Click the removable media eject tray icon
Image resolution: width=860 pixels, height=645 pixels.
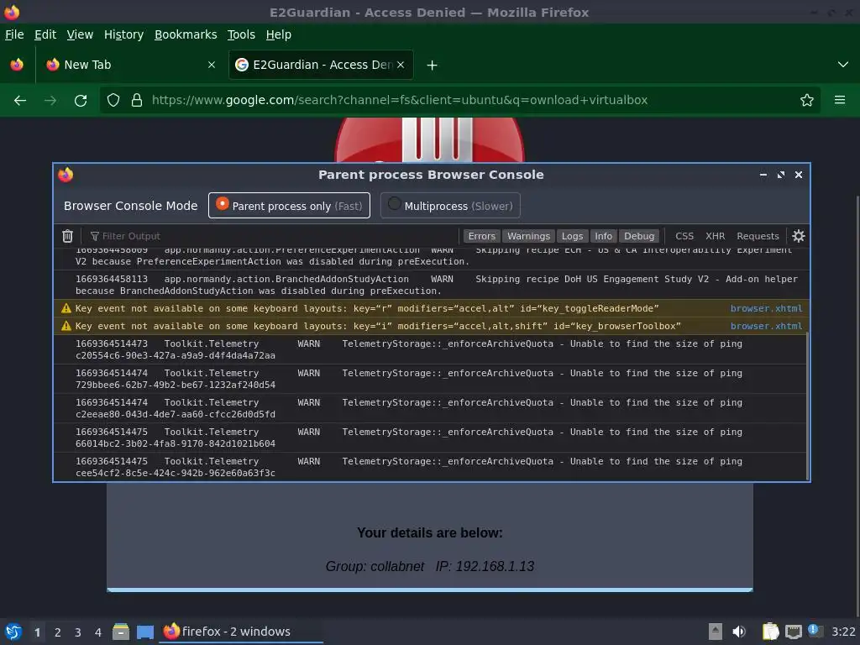click(x=716, y=632)
